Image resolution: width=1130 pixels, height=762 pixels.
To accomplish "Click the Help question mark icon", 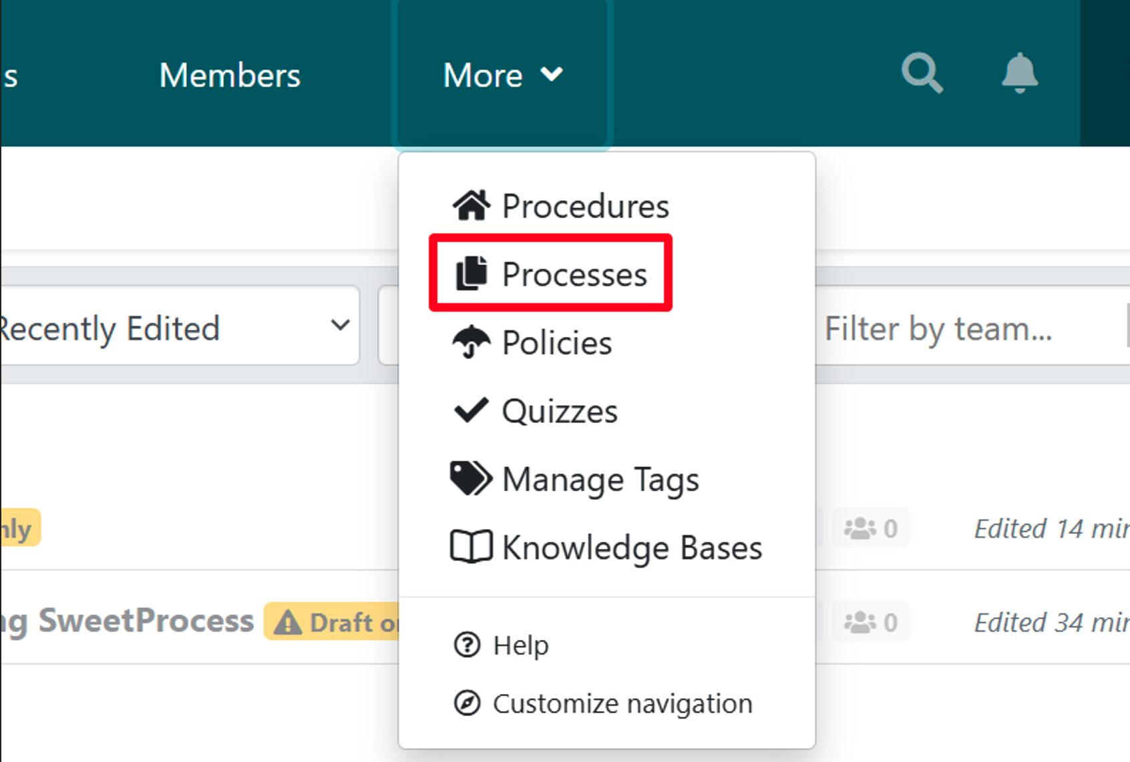I will tap(467, 645).
